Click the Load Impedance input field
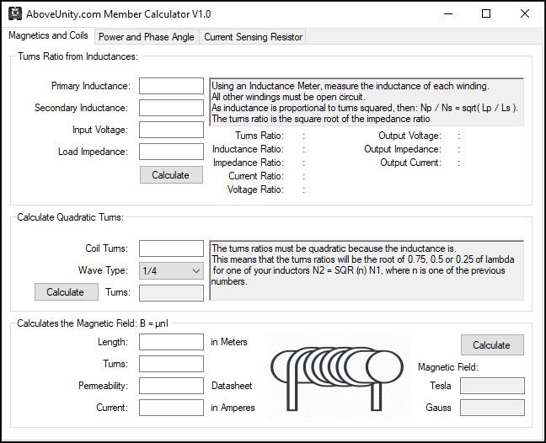Screen dimensions: 546x443 click(171, 152)
